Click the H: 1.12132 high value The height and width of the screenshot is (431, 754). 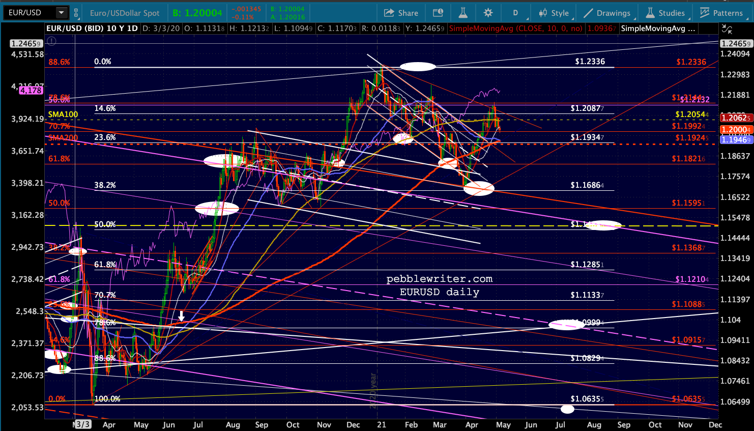[249, 28]
